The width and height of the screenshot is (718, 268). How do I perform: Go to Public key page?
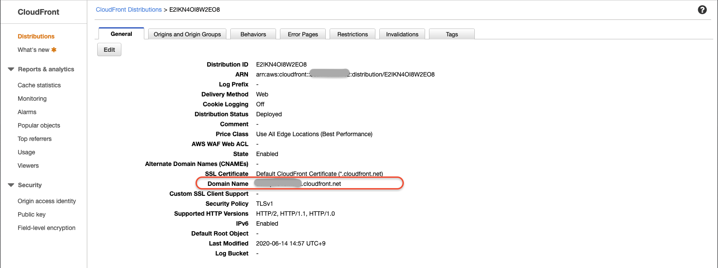click(x=32, y=214)
